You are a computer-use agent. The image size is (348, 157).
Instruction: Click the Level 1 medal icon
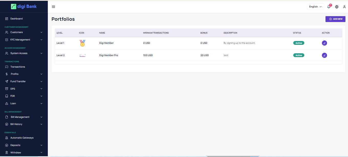coord(82,43)
